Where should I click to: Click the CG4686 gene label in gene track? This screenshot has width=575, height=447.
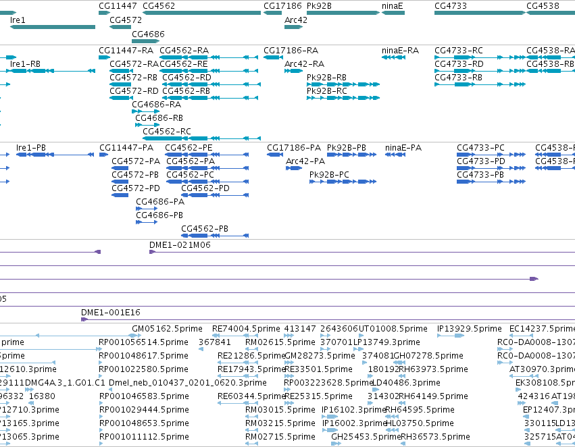coord(148,34)
